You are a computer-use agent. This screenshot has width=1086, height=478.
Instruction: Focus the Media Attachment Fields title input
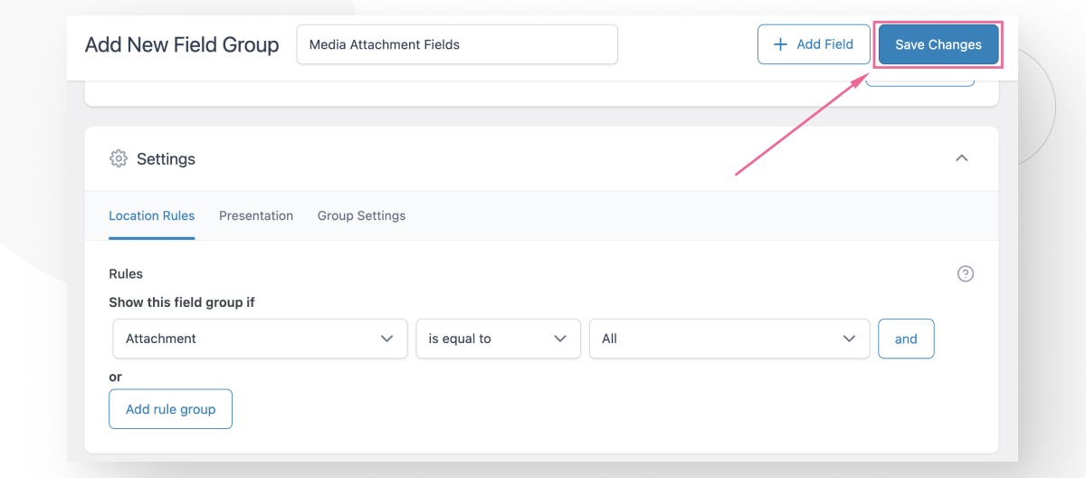click(457, 44)
